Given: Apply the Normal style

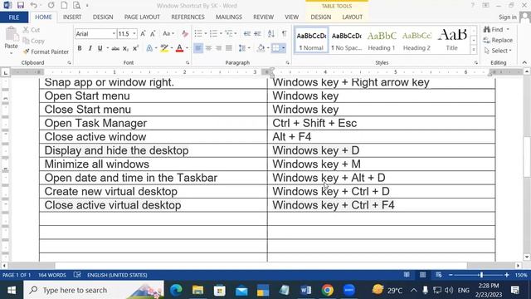Looking at the screenshot, I should tap(311, 40).
